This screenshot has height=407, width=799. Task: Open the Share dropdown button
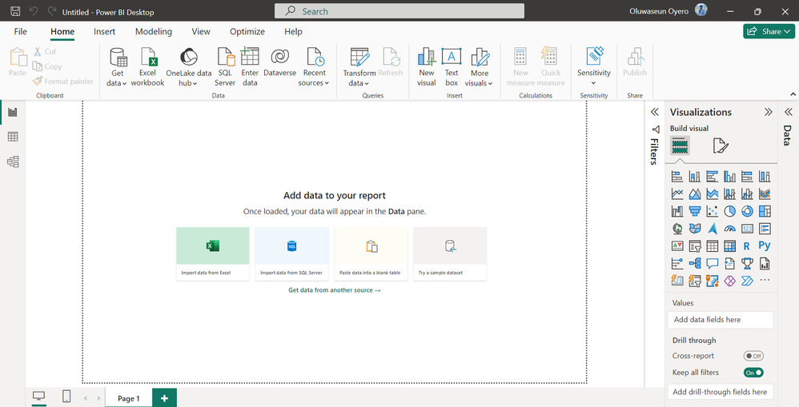[x=769, y=31]
